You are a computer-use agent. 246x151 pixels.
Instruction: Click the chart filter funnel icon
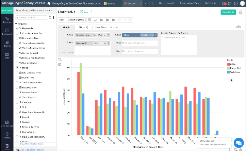[60, 60]
